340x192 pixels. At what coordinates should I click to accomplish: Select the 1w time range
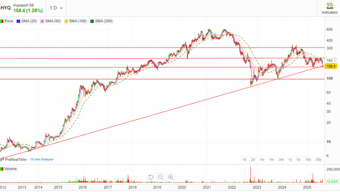(x=262, y=160)
